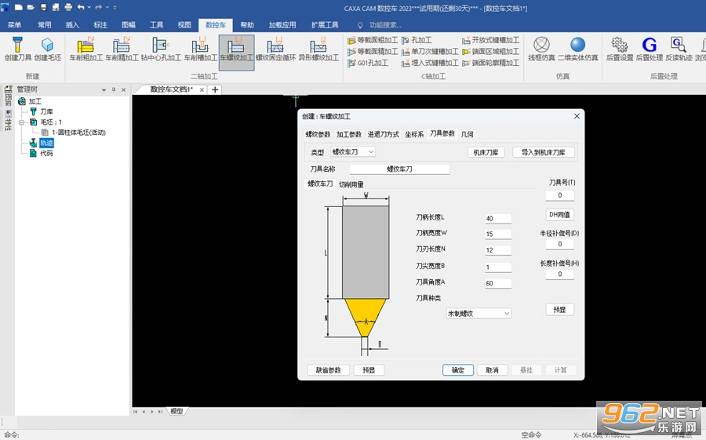706x440 pixels.
Task: Switch to the 加工参数 tab
Action: tap(349, 134)
